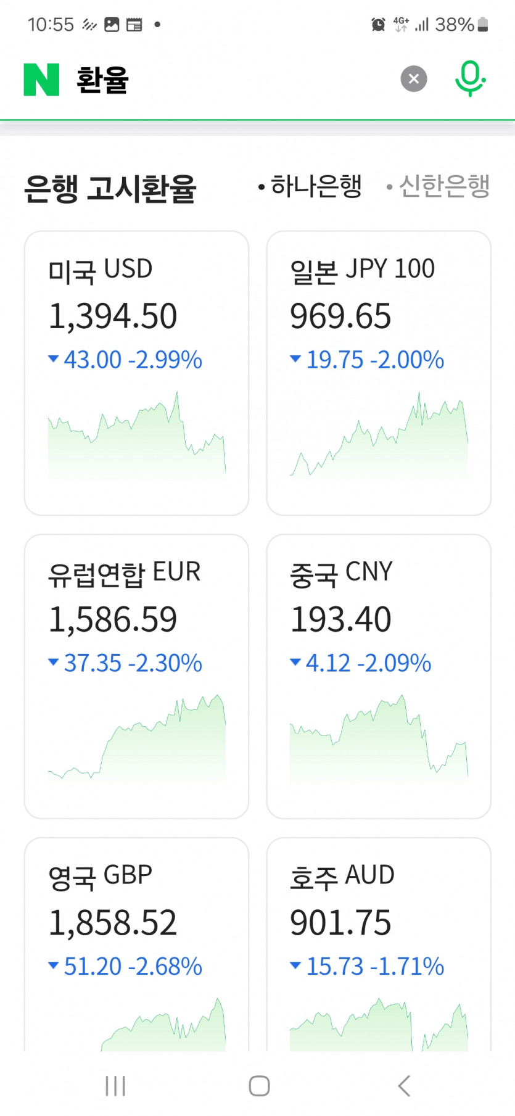
Task: Tap the USD trend chart thumbnail
Action: click(x=137, y=435)
